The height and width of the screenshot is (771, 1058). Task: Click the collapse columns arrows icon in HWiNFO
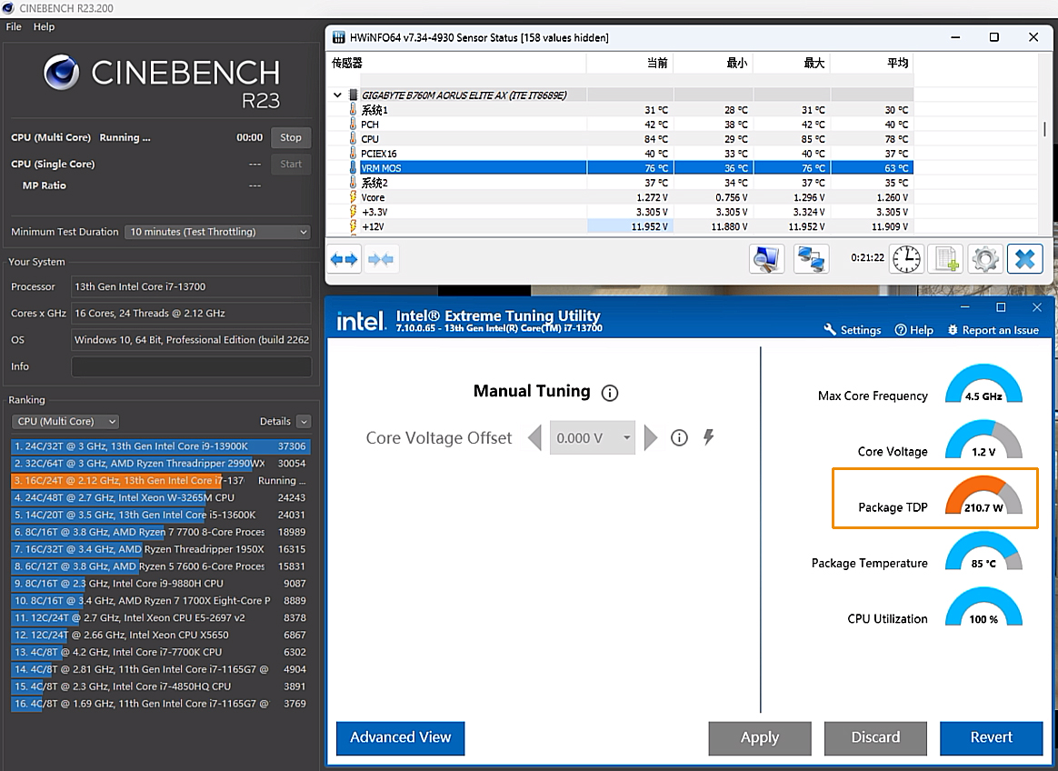pyautogui.click(x=381, y=259)
